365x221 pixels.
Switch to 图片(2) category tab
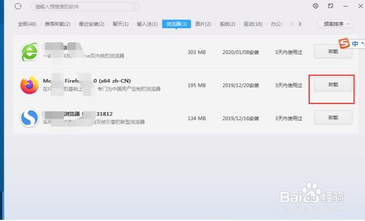203,24
